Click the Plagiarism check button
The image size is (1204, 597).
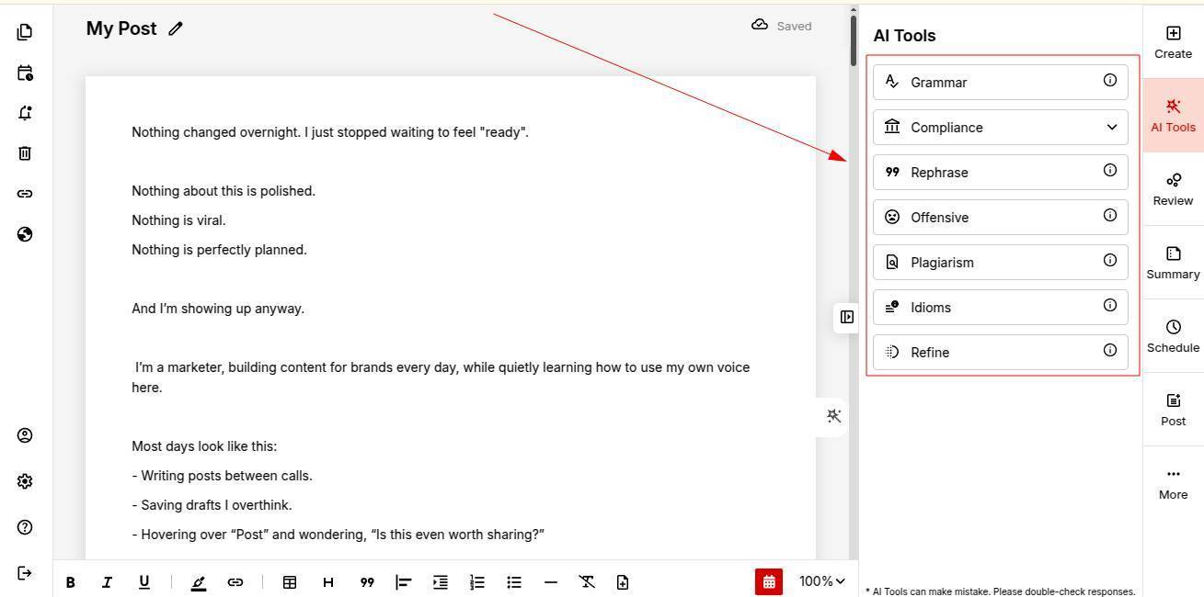(x=1000, y=263)
